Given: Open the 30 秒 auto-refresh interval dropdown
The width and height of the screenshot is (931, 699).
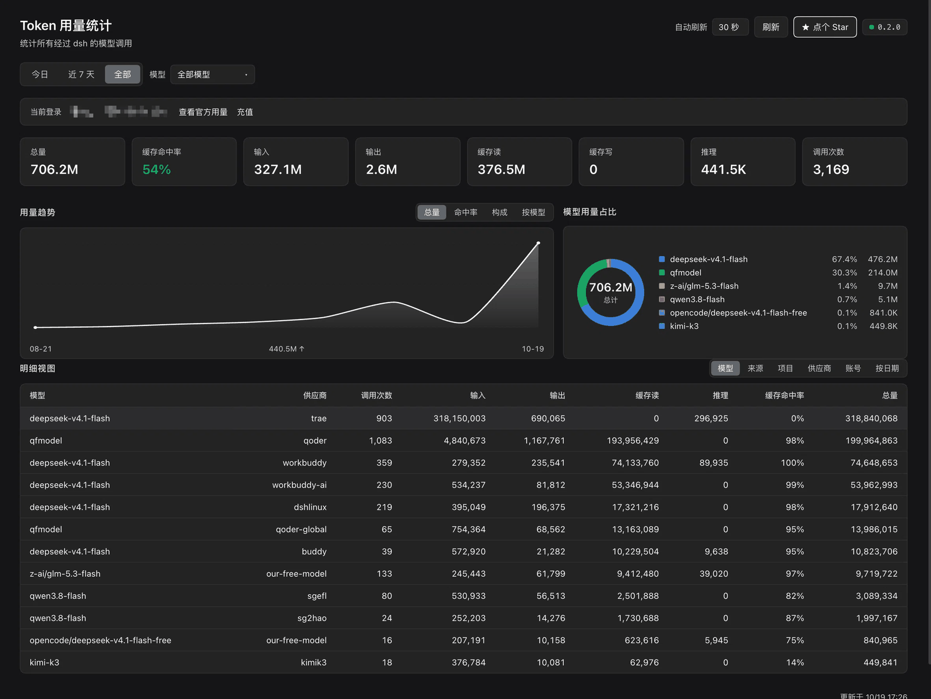Looking at the screenshot, I should click(730, 27).
